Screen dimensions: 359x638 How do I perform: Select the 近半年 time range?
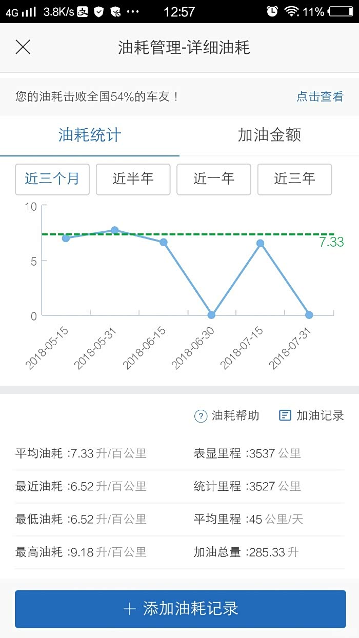pyautogui.click(x=133, y=179)
